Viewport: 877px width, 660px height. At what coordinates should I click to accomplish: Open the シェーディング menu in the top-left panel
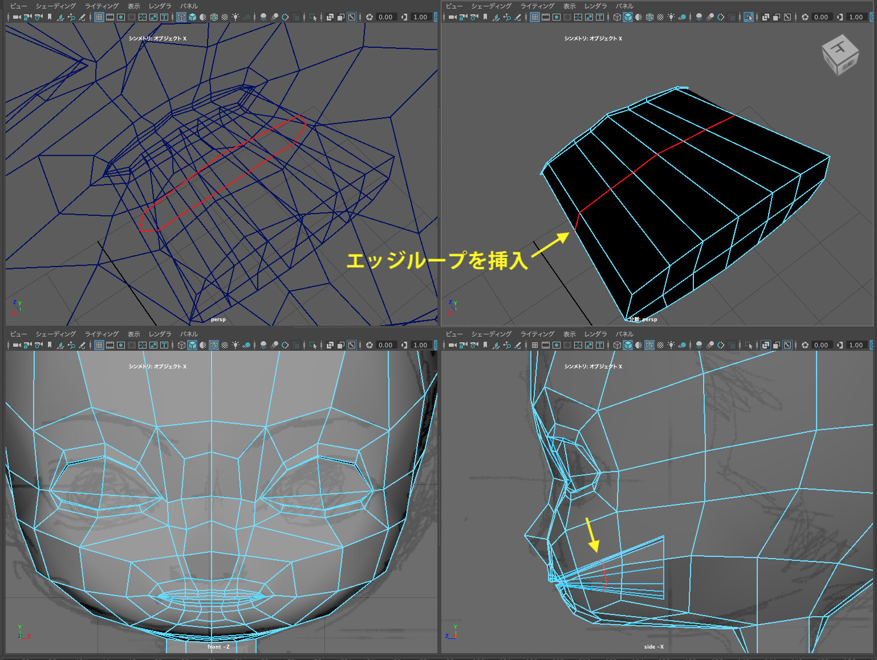coord(55,6)
